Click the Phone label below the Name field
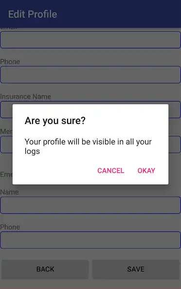The width and height of the screenshot is (181, 289). click(x=10, y=227)
